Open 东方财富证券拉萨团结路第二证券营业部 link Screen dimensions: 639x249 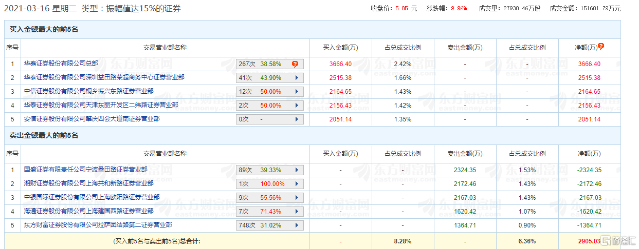click(98, 225)
